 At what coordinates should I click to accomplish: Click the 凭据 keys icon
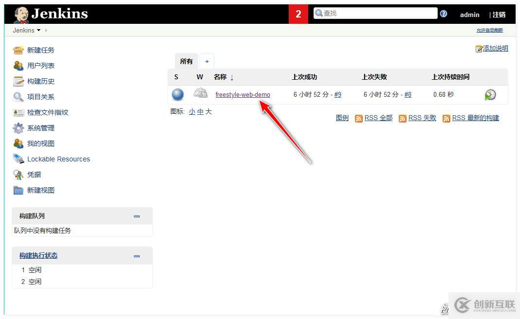point(18,175)
